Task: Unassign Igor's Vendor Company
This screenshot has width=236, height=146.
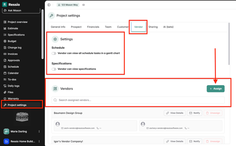Action: pos(213,141)
